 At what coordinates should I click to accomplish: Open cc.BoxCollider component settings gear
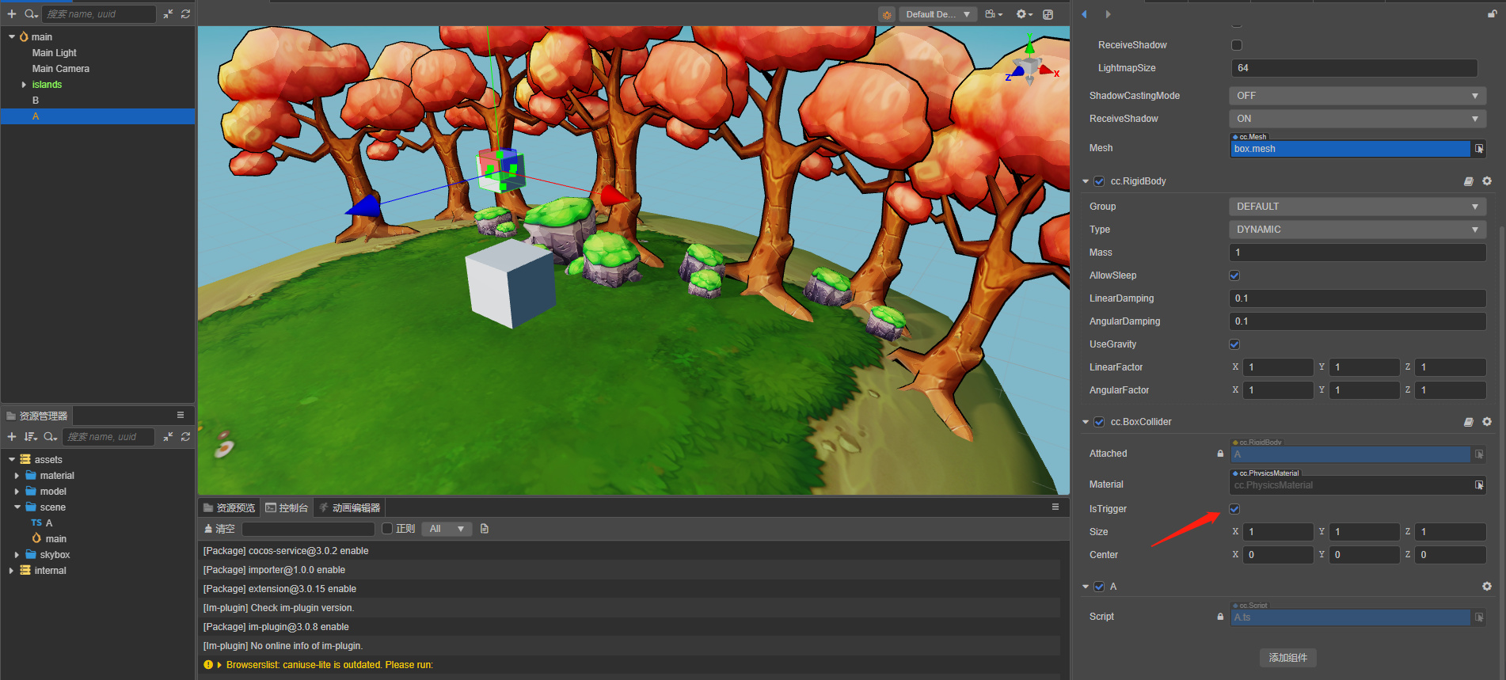(1487, 422)
